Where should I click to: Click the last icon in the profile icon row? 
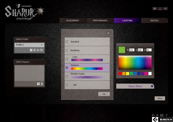pyautogui.click(x=41, y=50)
